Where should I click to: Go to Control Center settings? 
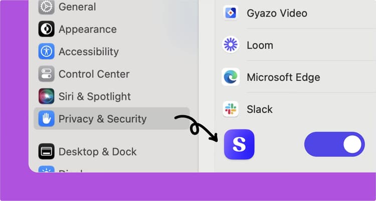pos(94,74)
